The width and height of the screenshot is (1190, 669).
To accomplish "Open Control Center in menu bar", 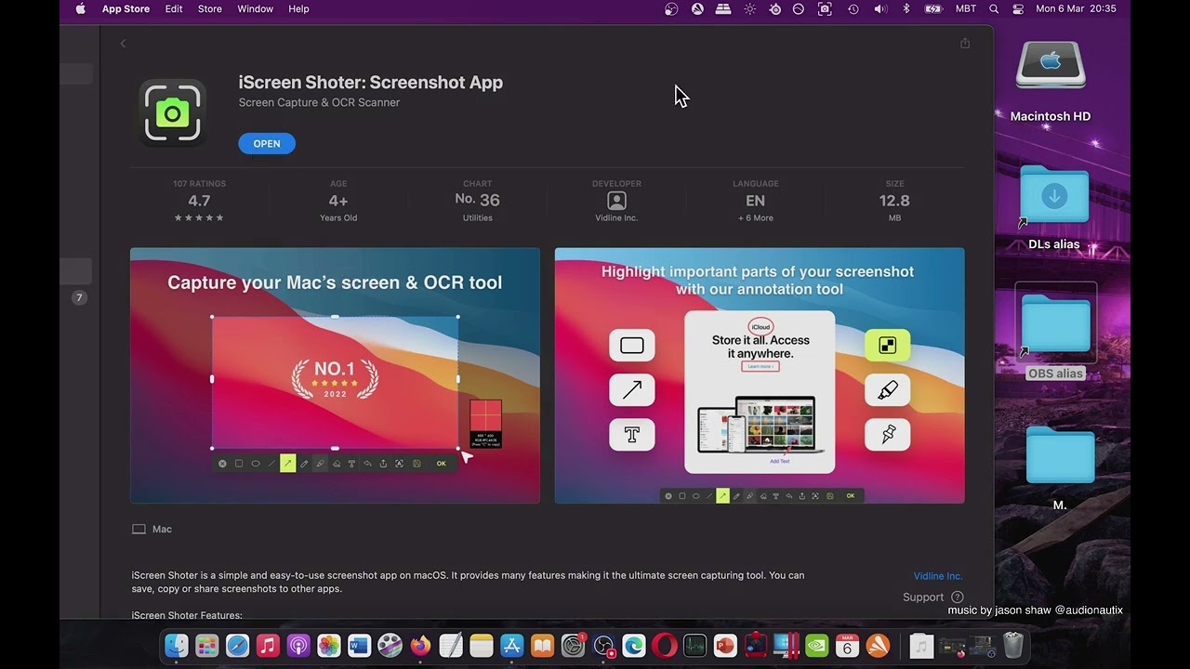I will [1018, 8].
